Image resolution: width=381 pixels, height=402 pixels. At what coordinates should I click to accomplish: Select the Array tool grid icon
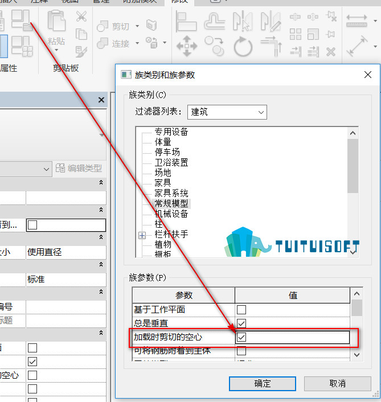tap(296, 34)
